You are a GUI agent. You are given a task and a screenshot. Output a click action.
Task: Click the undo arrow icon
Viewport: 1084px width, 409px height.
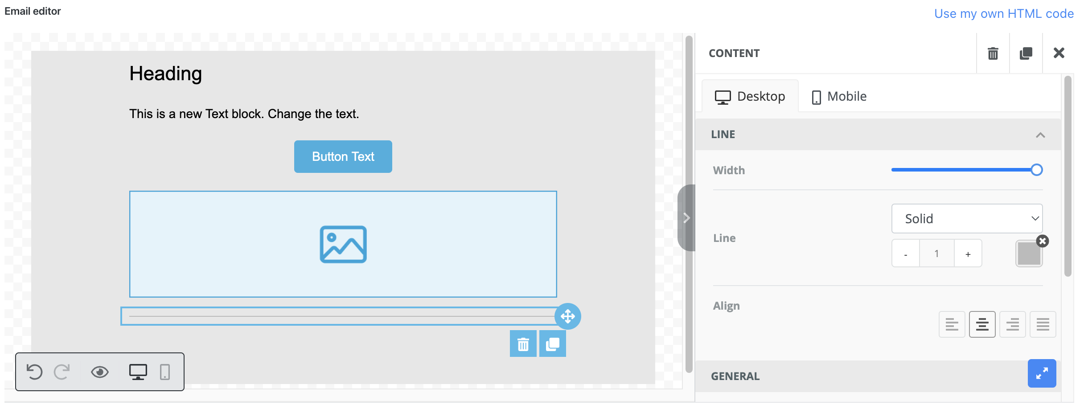click(x=34, y=372)
